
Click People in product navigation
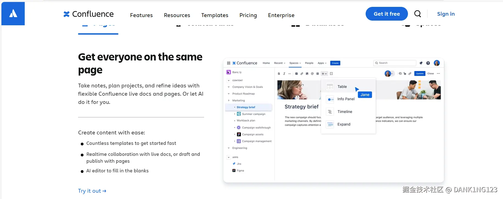click(x=309, y=63)
